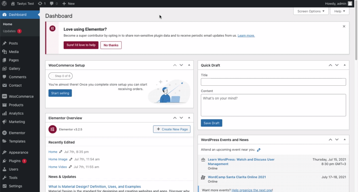Click the Step 0 of 6 progress indicator
The height and width of the screenshot is (192, 358).
point(61,76)
